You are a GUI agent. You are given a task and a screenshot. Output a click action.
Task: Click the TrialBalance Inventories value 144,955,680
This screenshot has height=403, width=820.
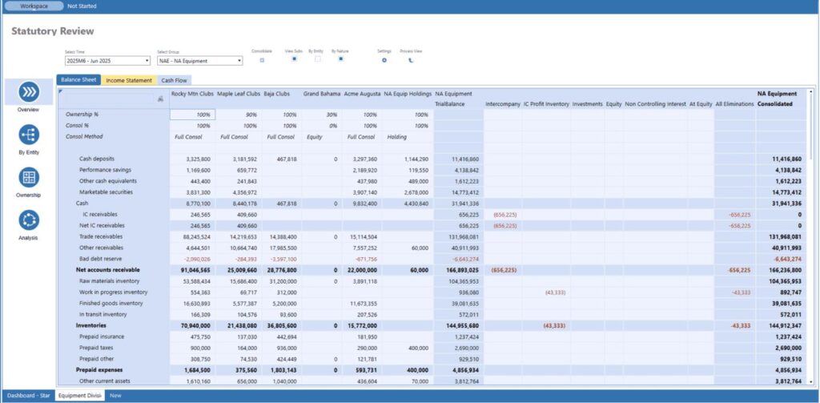(x=459, y=325)
